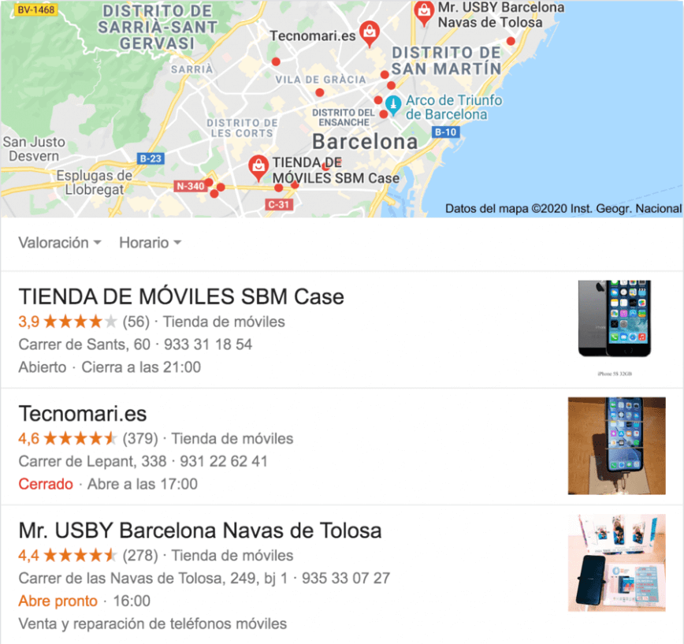Click the B-10 road badge near the coast
684x644 pixels.
pos(445,132)
